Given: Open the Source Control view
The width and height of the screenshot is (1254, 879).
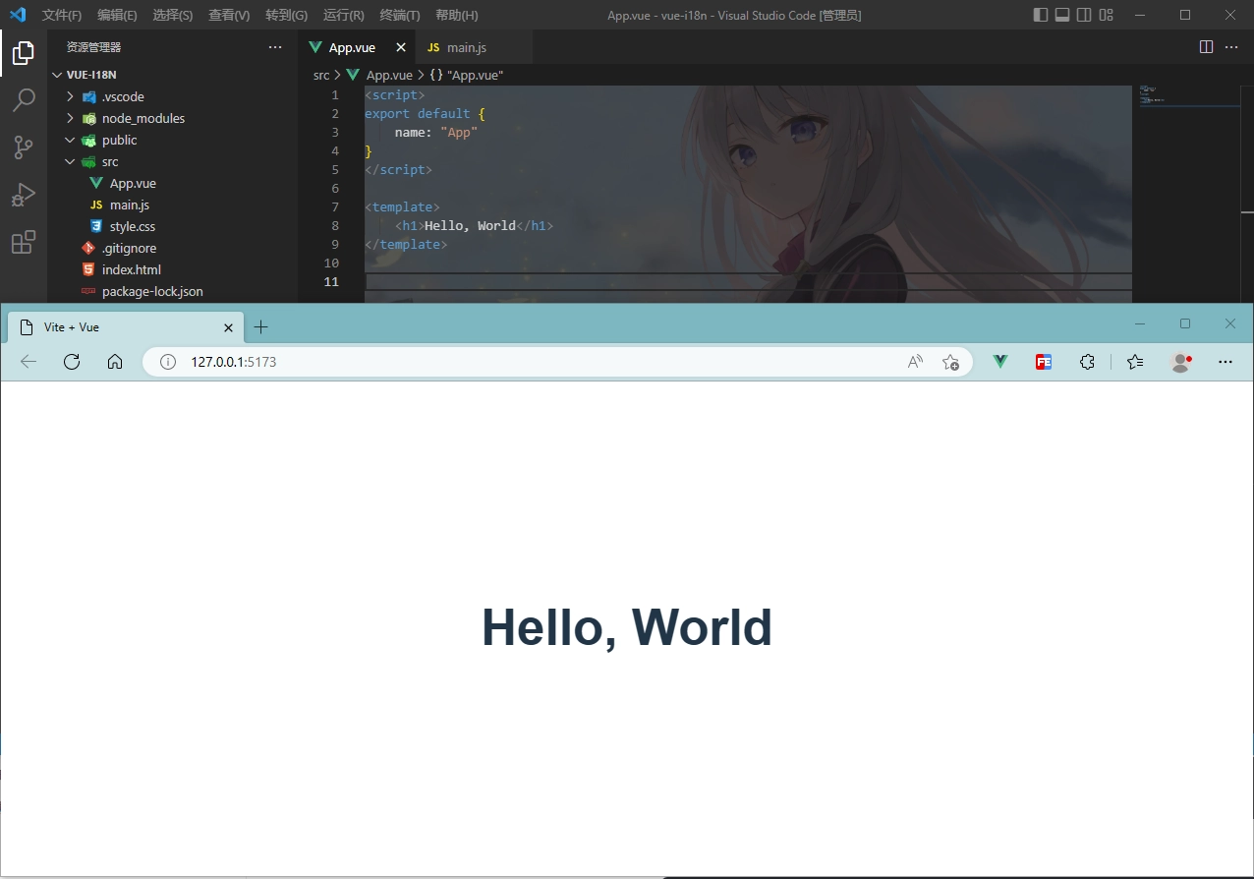Looking at the screenshot, I should point(24,147).
